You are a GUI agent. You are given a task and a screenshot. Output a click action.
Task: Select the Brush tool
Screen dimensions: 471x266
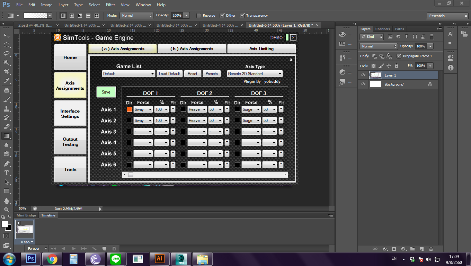tap(7, 100)
